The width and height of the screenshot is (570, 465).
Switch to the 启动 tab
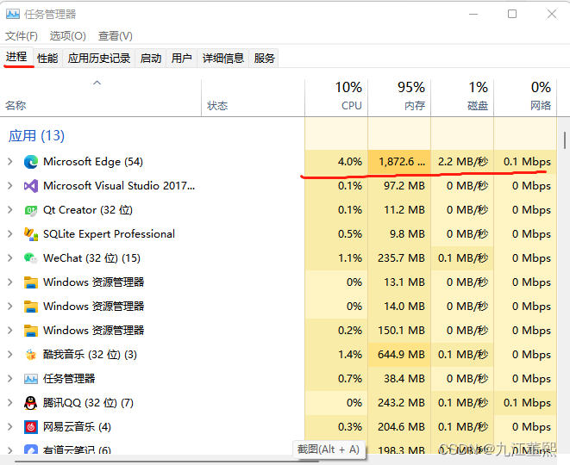151,58
